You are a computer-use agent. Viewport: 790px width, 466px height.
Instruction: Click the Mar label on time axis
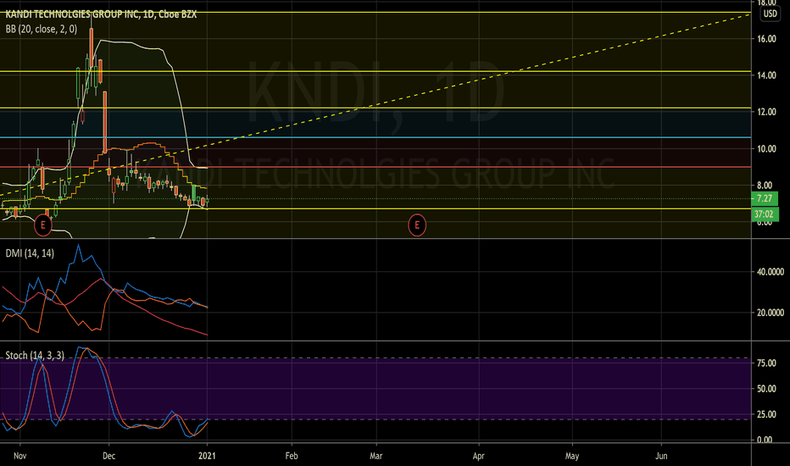[376, 456]
